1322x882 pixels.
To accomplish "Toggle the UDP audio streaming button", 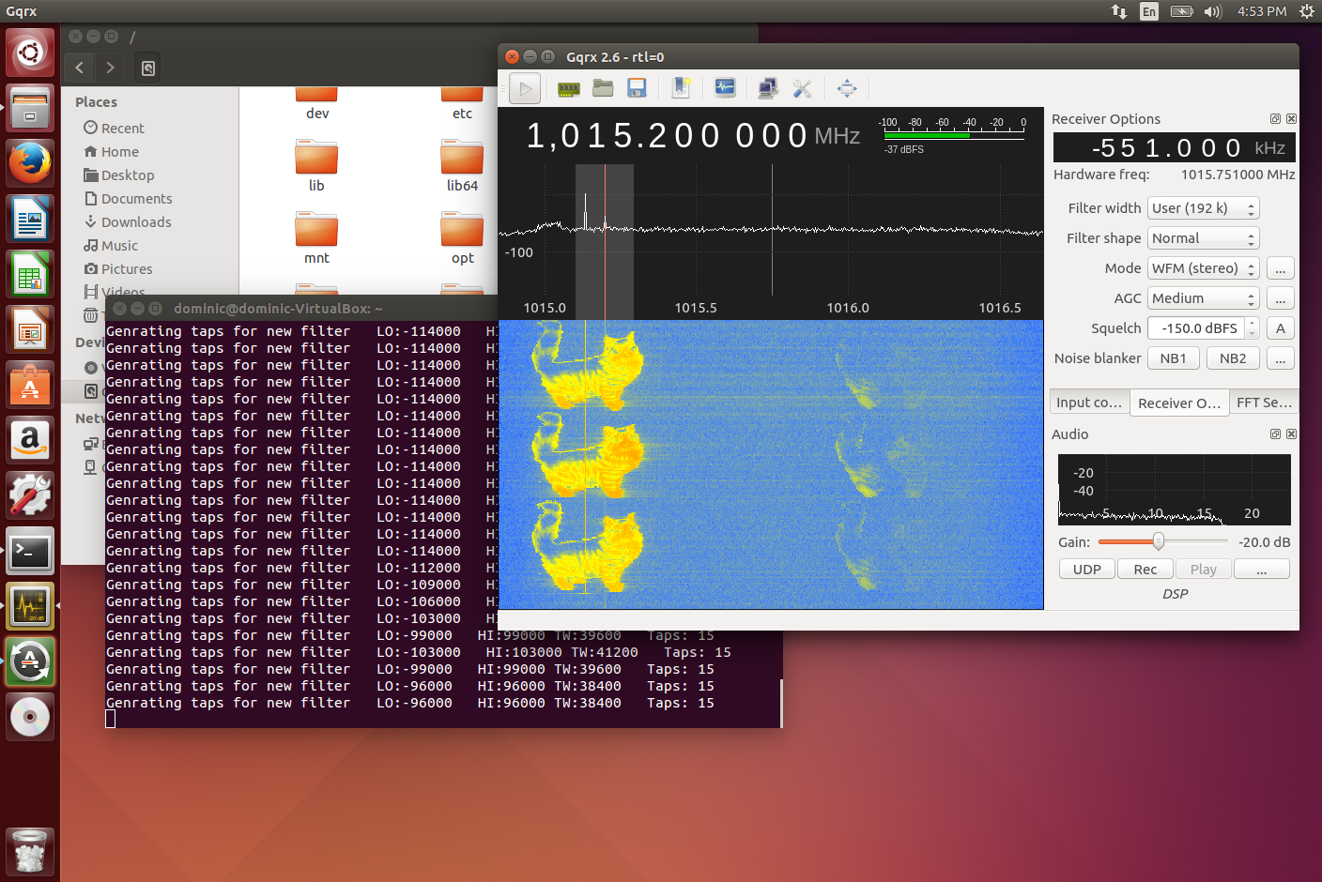I will (1087, 570).
